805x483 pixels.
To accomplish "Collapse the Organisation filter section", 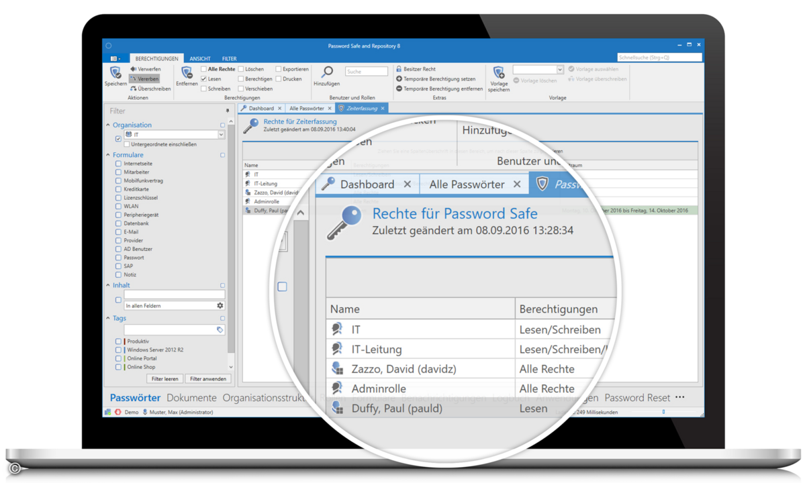I will [108, 125].
